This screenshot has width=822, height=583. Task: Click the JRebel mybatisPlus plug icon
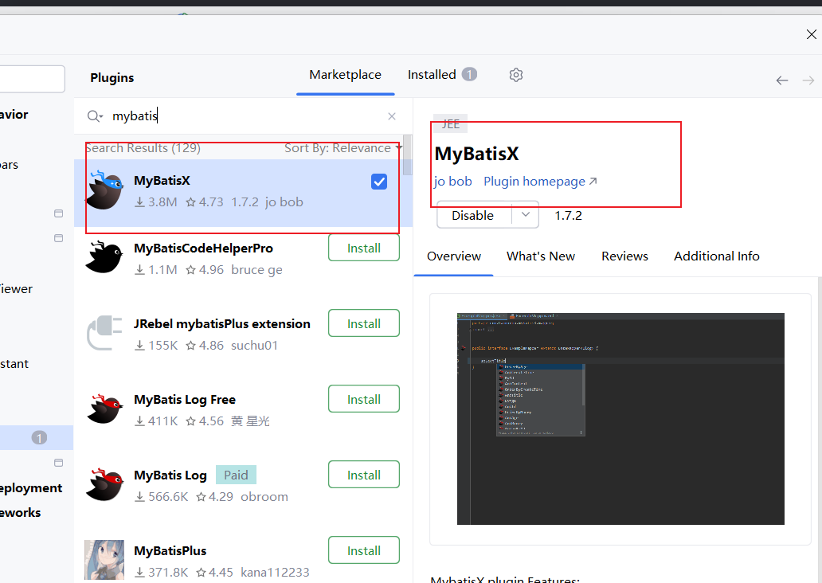tap(104, 334)
